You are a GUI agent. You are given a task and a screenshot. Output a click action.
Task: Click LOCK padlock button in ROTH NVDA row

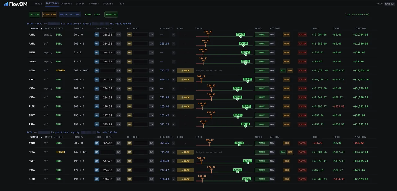tap(185, 170)
